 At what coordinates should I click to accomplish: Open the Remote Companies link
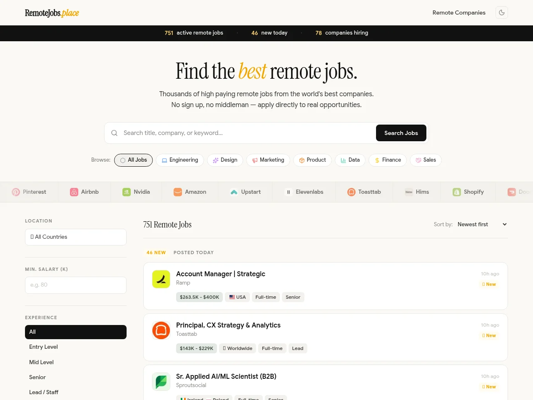[x=459, y=12]
